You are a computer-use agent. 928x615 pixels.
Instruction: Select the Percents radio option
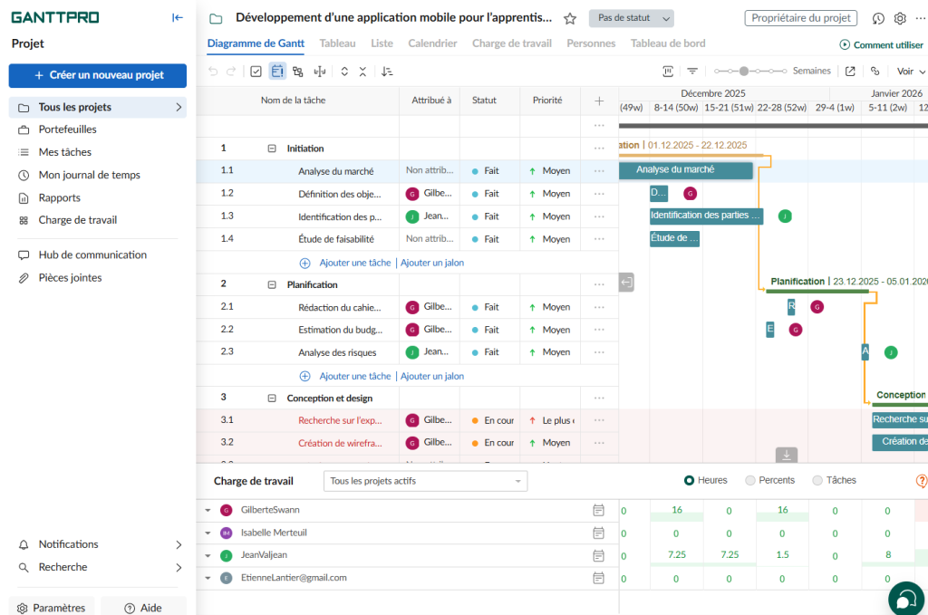[750, 480]
